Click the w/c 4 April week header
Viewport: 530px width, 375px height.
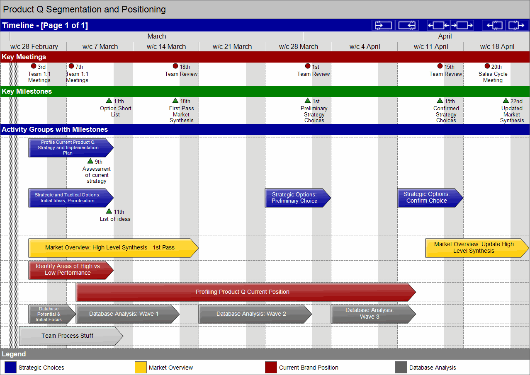(365, 46)
